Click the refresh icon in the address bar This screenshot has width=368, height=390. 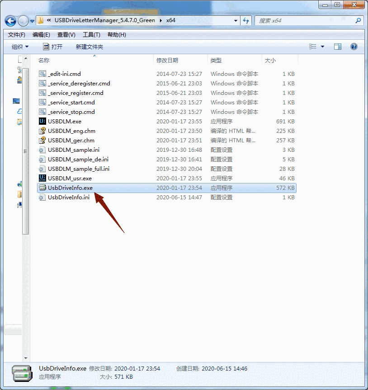point(244,21)
